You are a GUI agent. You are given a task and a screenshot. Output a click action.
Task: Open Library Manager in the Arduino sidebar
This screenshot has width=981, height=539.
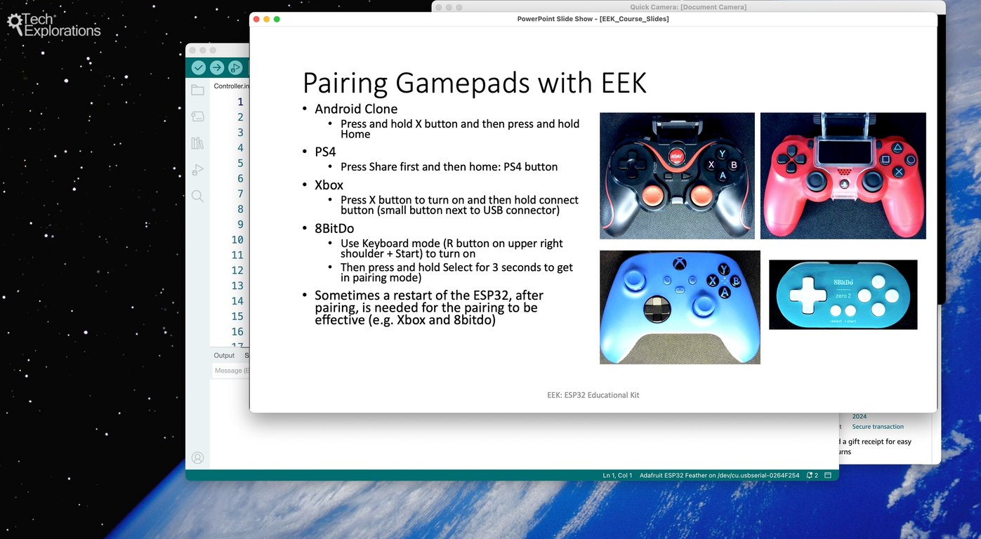click(197, 143)
